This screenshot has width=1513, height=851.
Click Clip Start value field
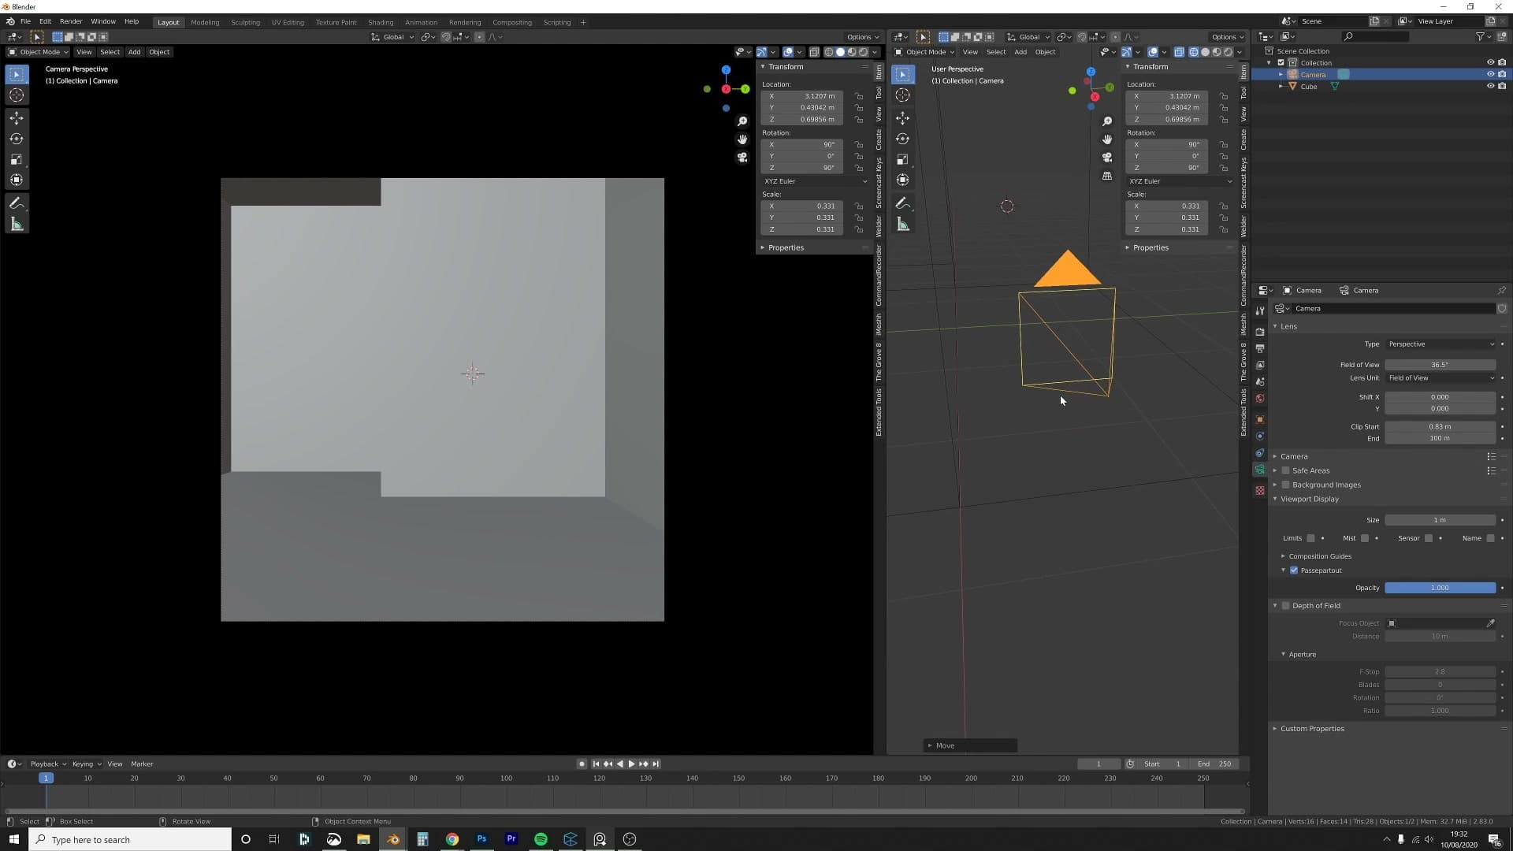(1441, 427)
